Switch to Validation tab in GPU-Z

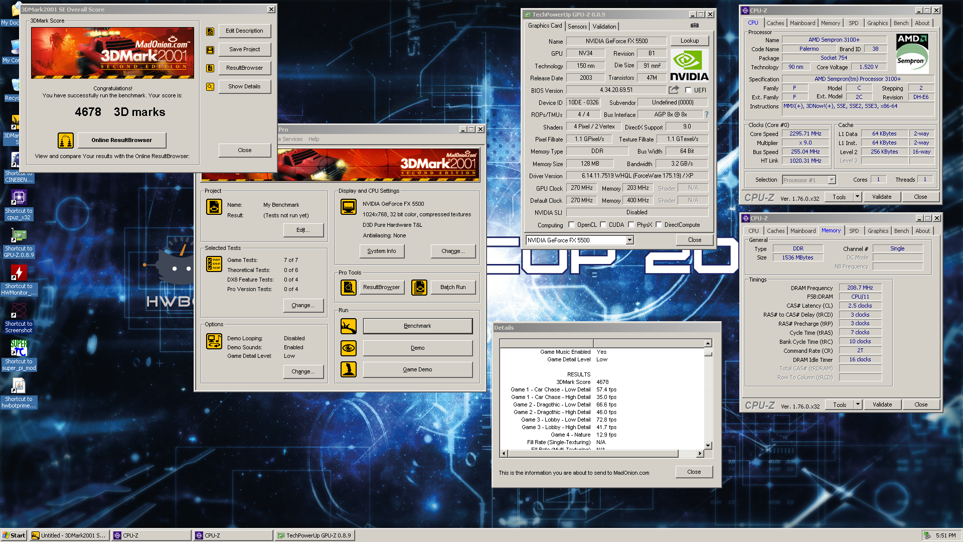tap(604, 27)
